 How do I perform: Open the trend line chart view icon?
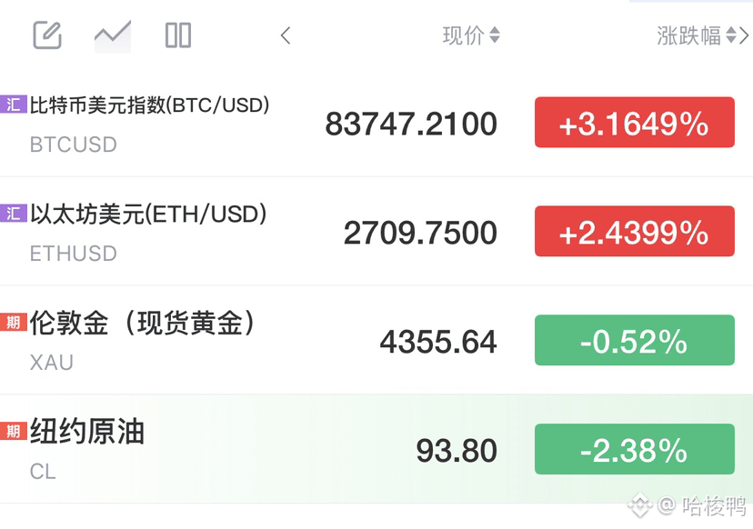[x=113, y=35]
